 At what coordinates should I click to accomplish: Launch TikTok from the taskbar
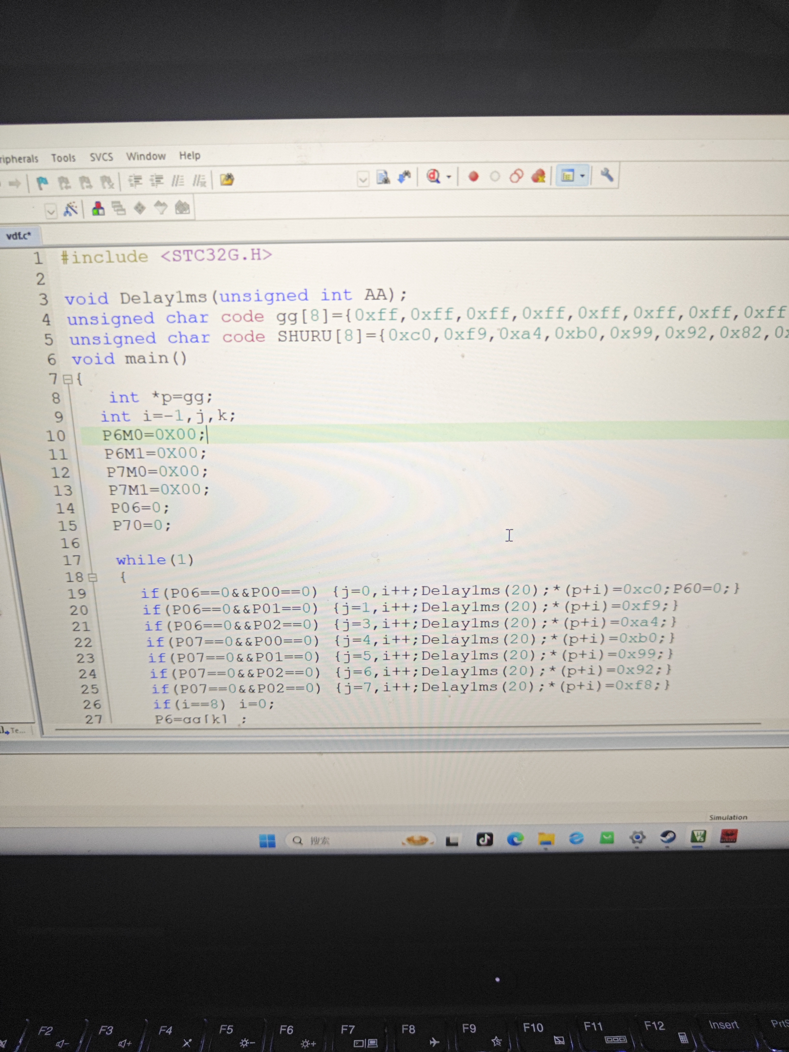[x=484, y=839]
